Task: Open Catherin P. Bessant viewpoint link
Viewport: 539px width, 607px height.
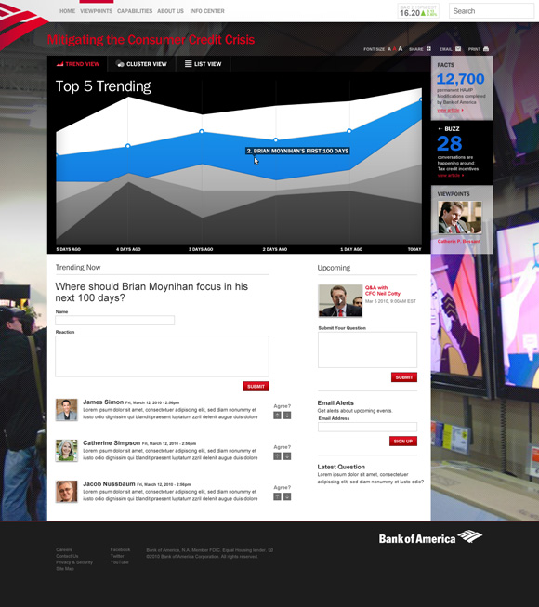Action: click(459, 241)
